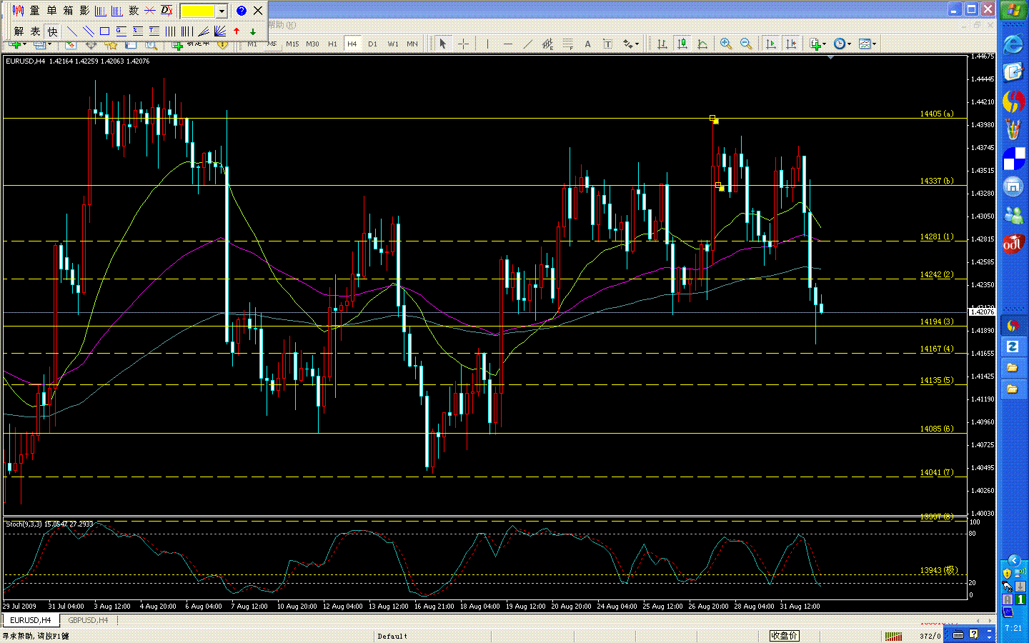Viewport: 1029px width, 643px height.
Task: Select the Fibonacci retracement tool
Action: [x=567, y=44]
